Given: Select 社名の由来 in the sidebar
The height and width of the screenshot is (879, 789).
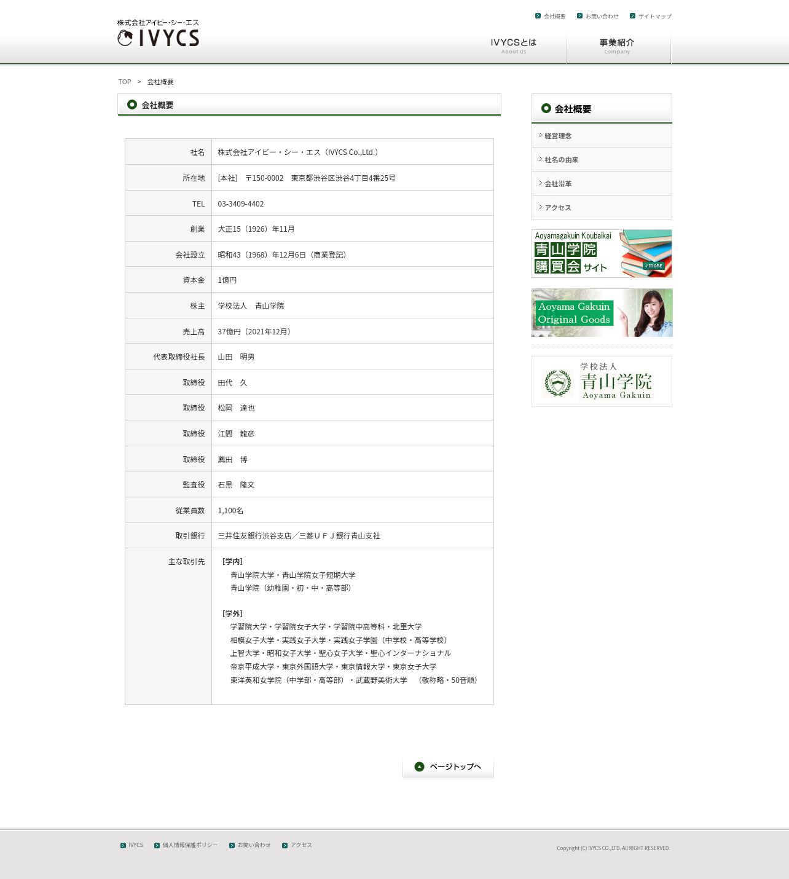Looking at the screenshot, I should (602, 160).
